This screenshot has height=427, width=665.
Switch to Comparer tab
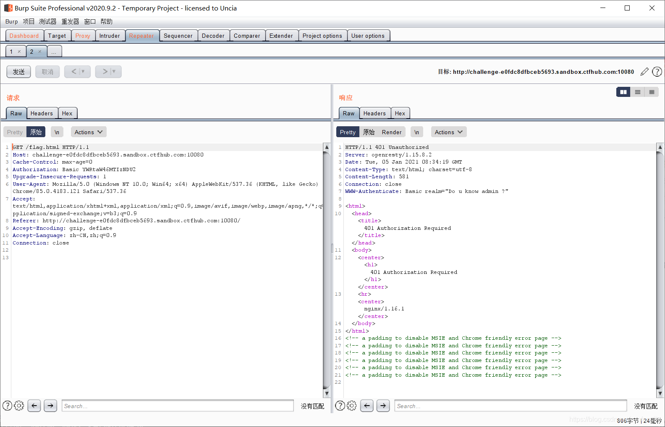247,36
